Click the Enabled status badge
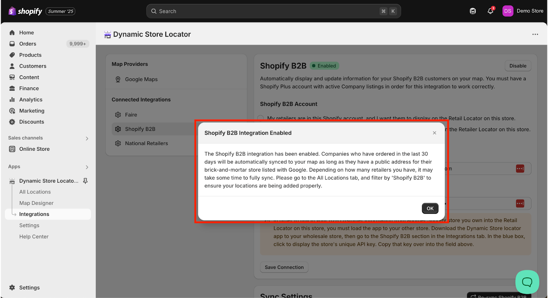Screen dimensions: 548x298 [324, 66]
